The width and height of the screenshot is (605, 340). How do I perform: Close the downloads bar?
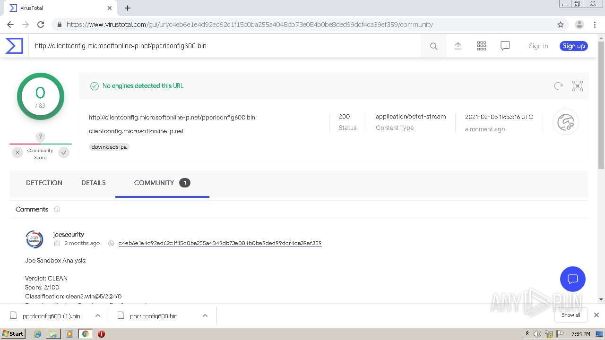point(596,315)
